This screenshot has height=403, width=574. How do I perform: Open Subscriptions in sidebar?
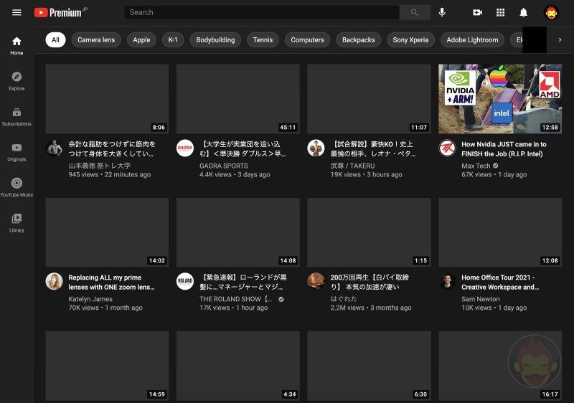17,117
